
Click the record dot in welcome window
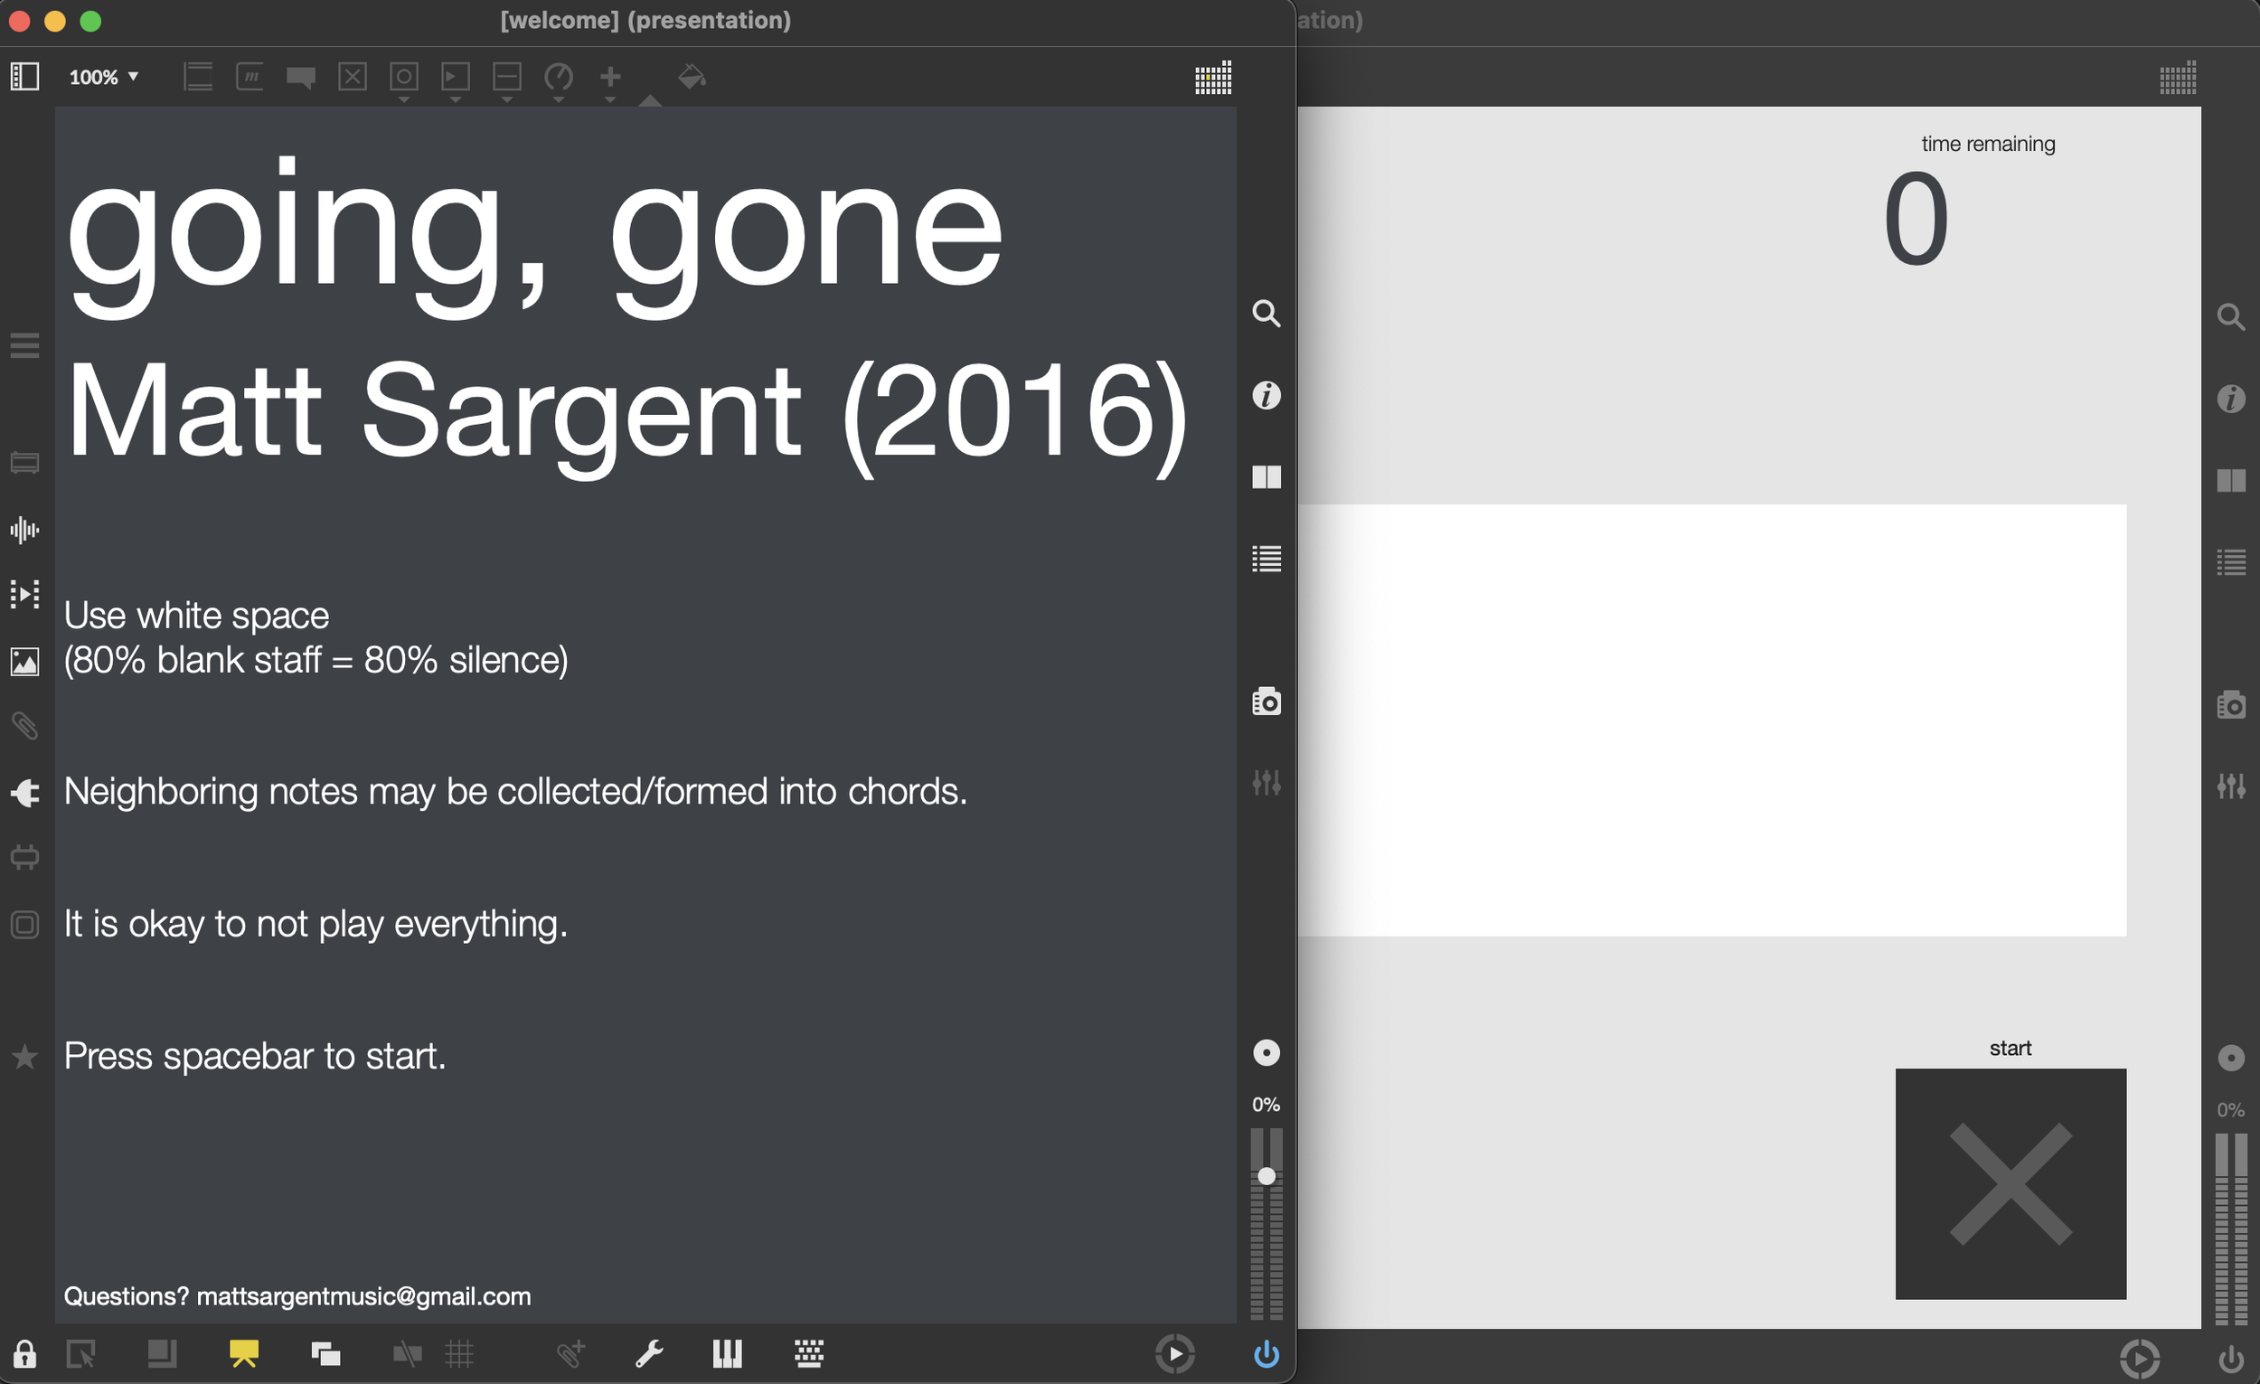coord(1266,1053)
